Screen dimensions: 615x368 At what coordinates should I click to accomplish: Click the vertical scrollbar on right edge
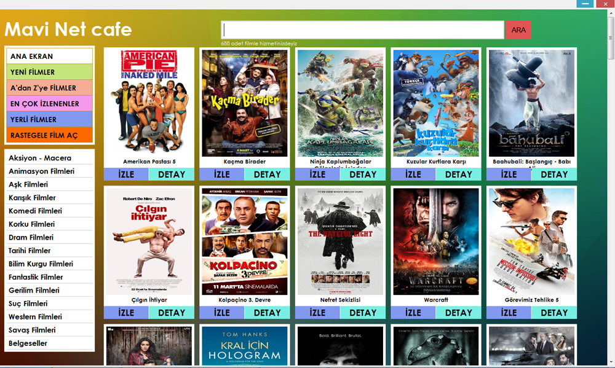click(x=611, y=189)
